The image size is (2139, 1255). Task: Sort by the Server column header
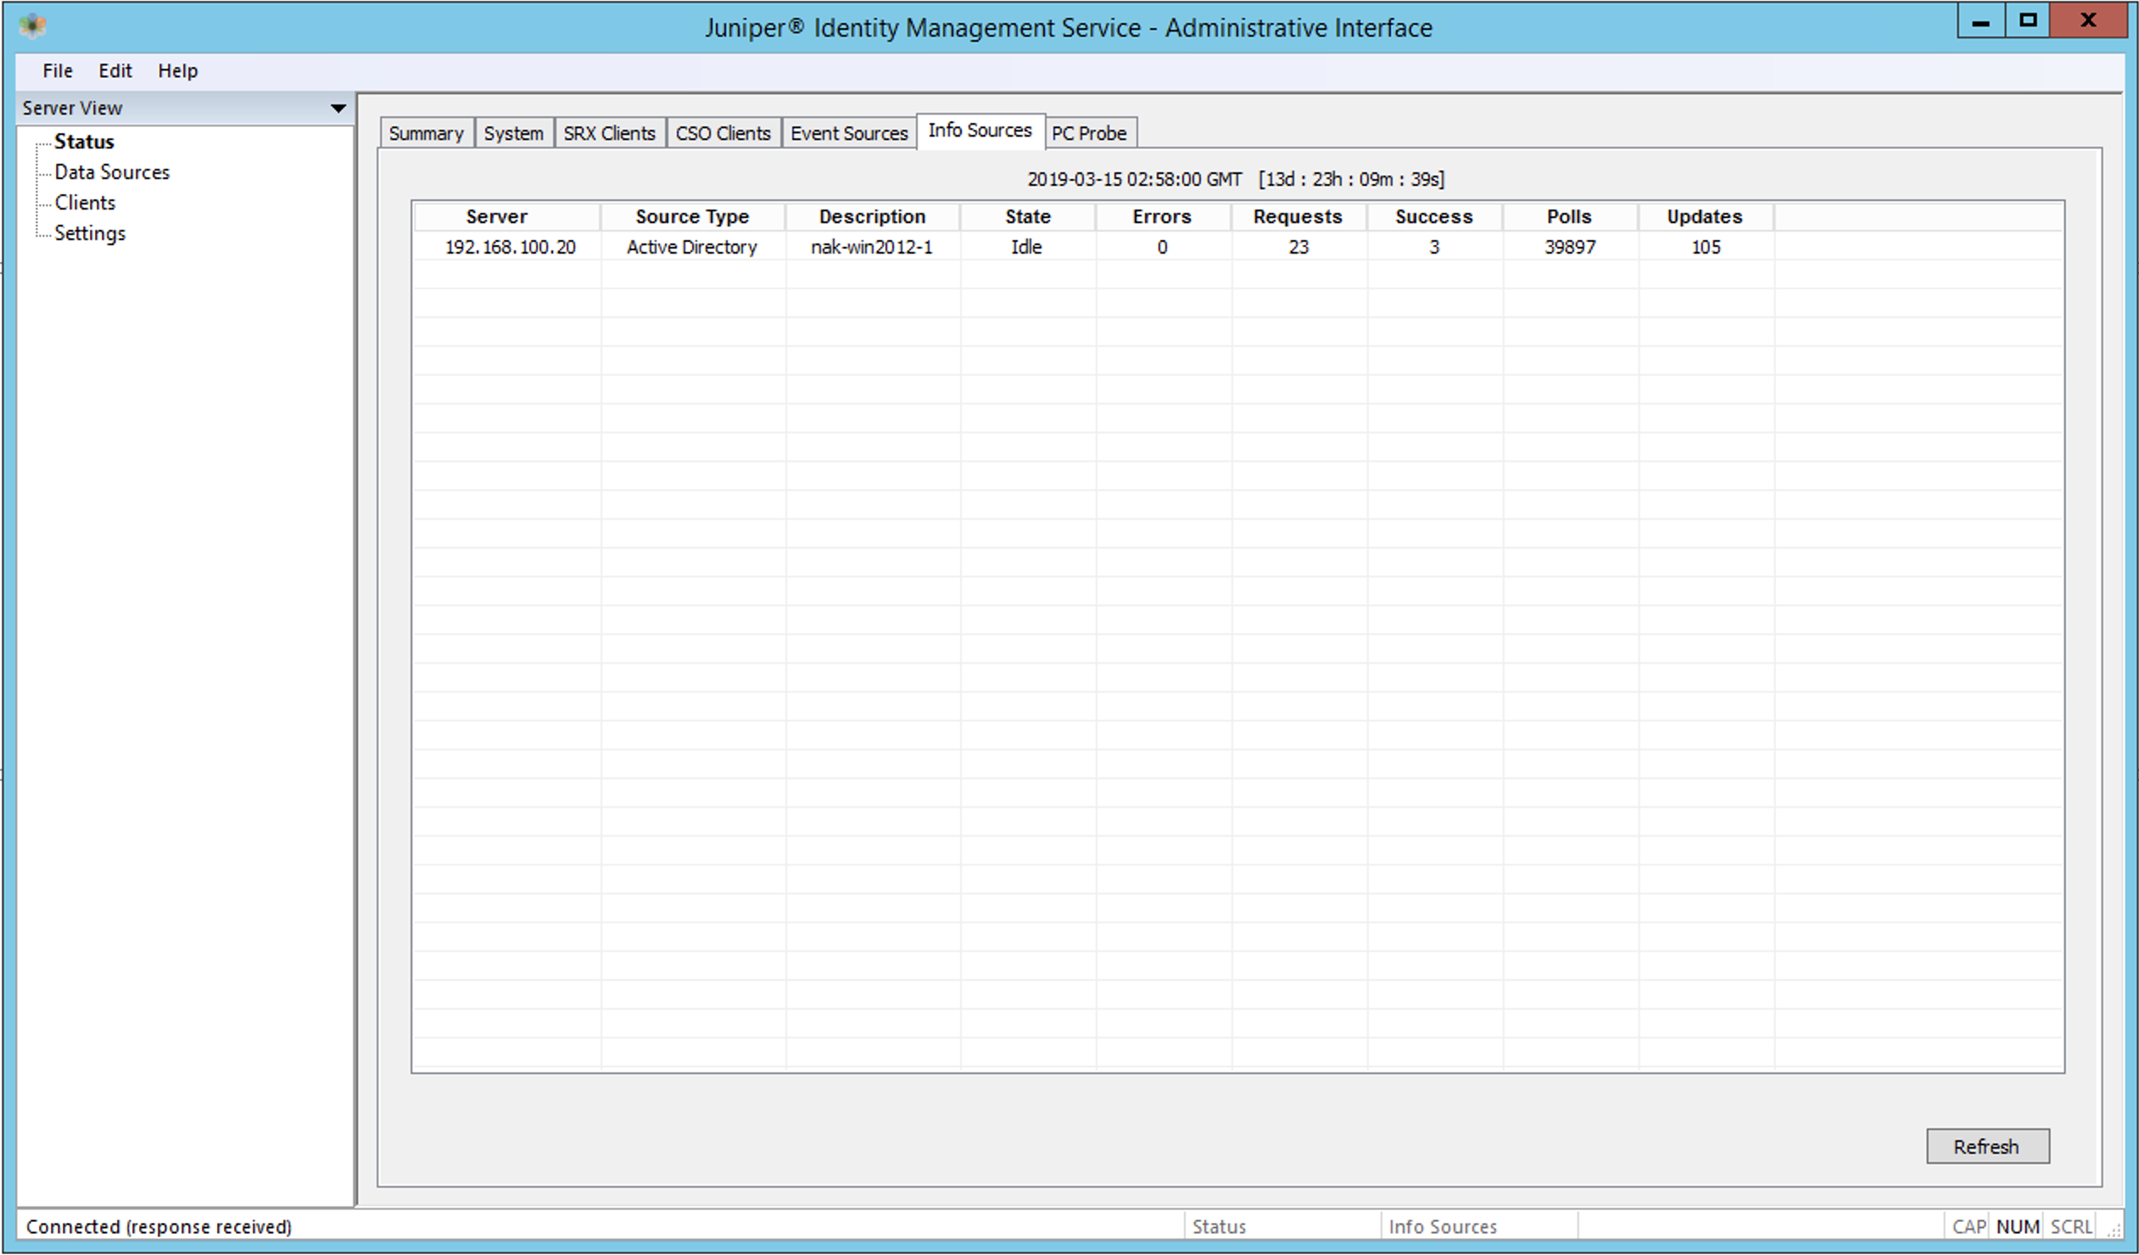506,216
